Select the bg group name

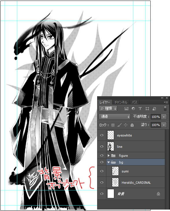click(121, 162)
